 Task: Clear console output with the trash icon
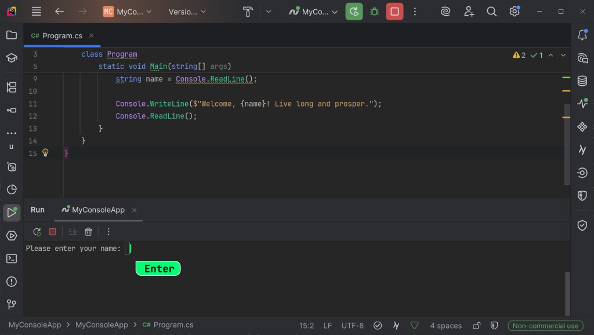click(88, 232)
